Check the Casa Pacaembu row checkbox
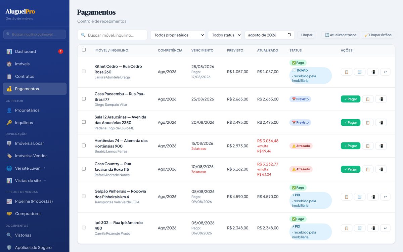This screenshot has height=252, width=403. point(84,99)
